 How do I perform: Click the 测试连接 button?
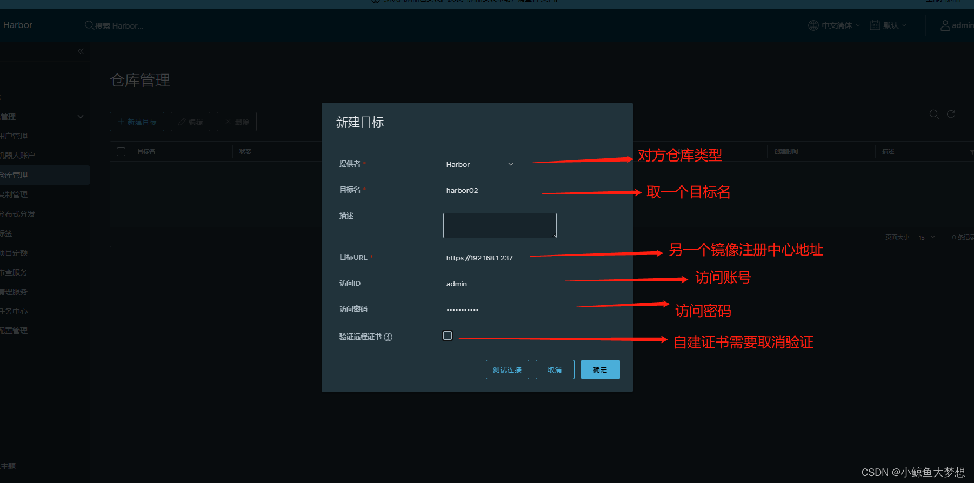(x=507, y=370)
